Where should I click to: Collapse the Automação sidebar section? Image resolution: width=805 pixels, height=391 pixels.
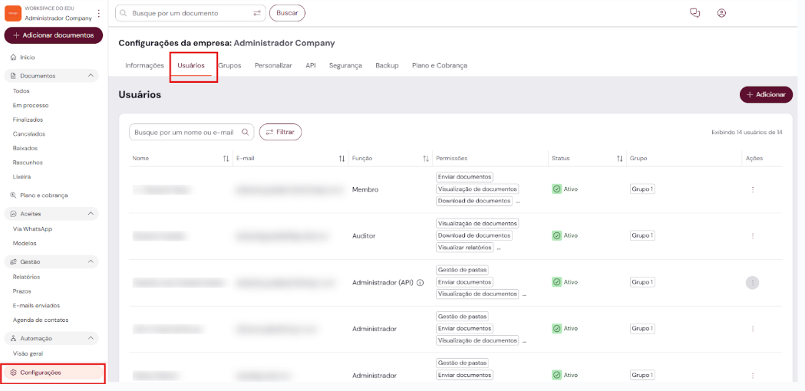click(x=91, y=338)
